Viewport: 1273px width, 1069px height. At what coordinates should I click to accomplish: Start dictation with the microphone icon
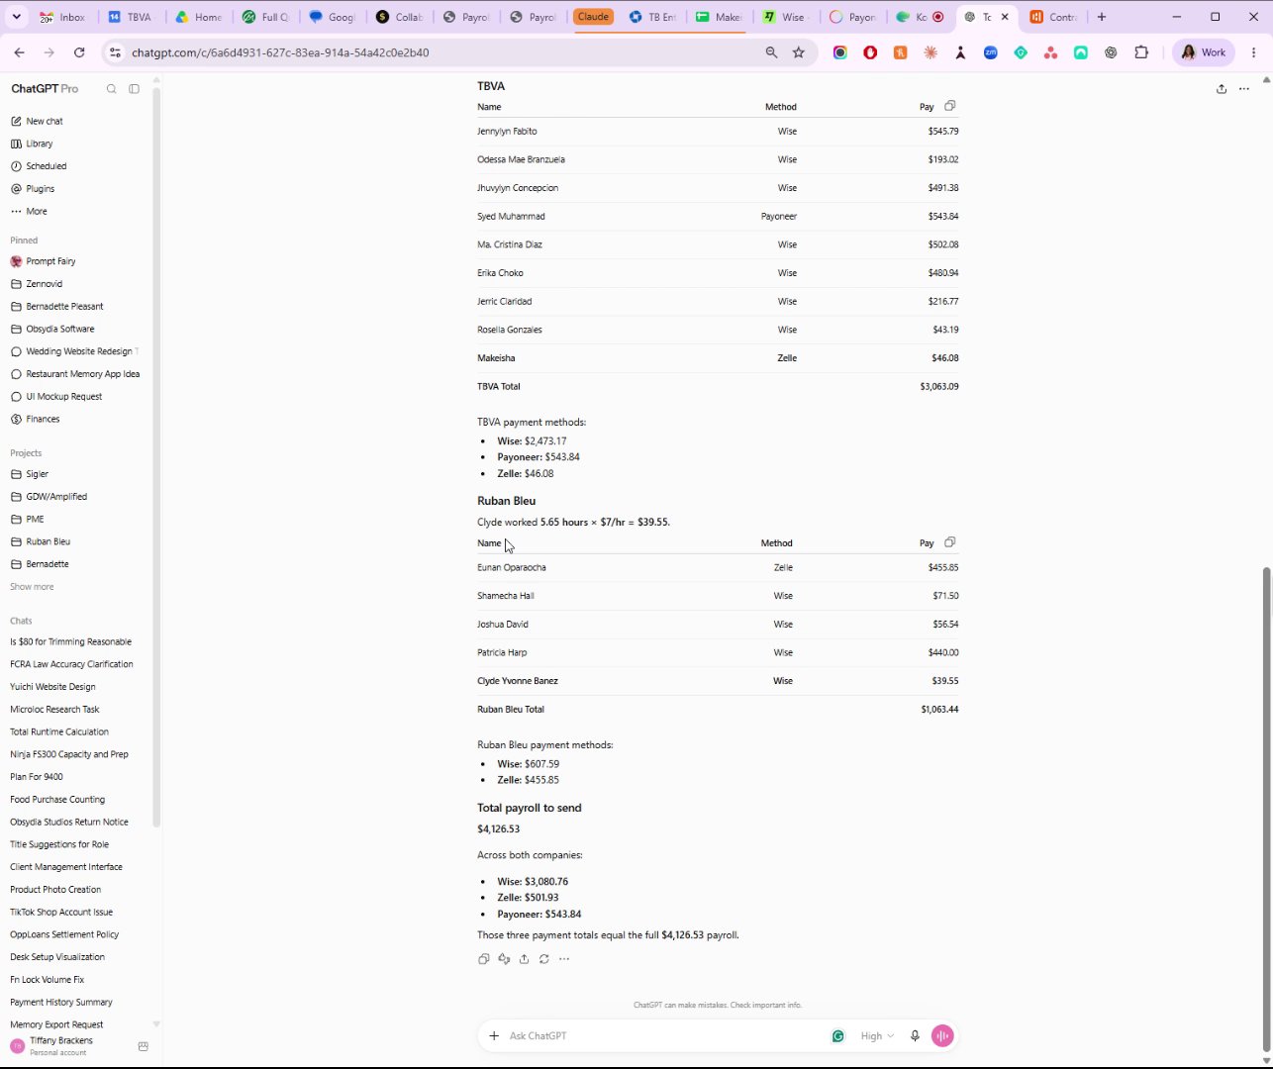point(915,1036)
